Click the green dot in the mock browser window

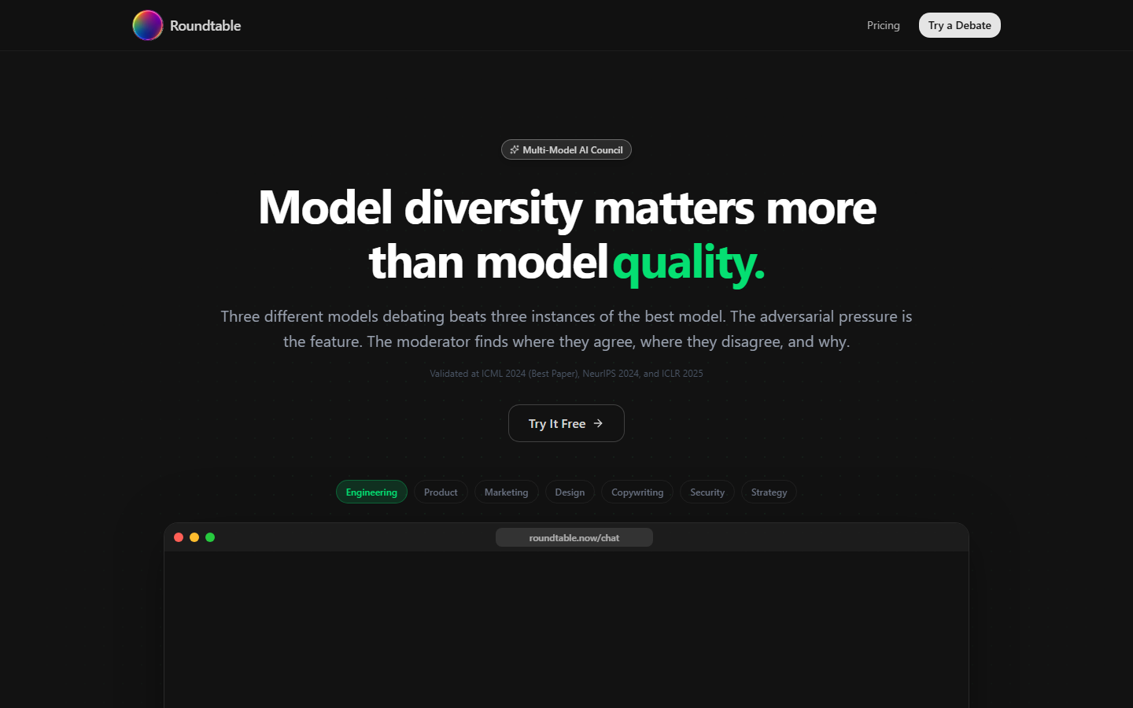tap(210, 537)
